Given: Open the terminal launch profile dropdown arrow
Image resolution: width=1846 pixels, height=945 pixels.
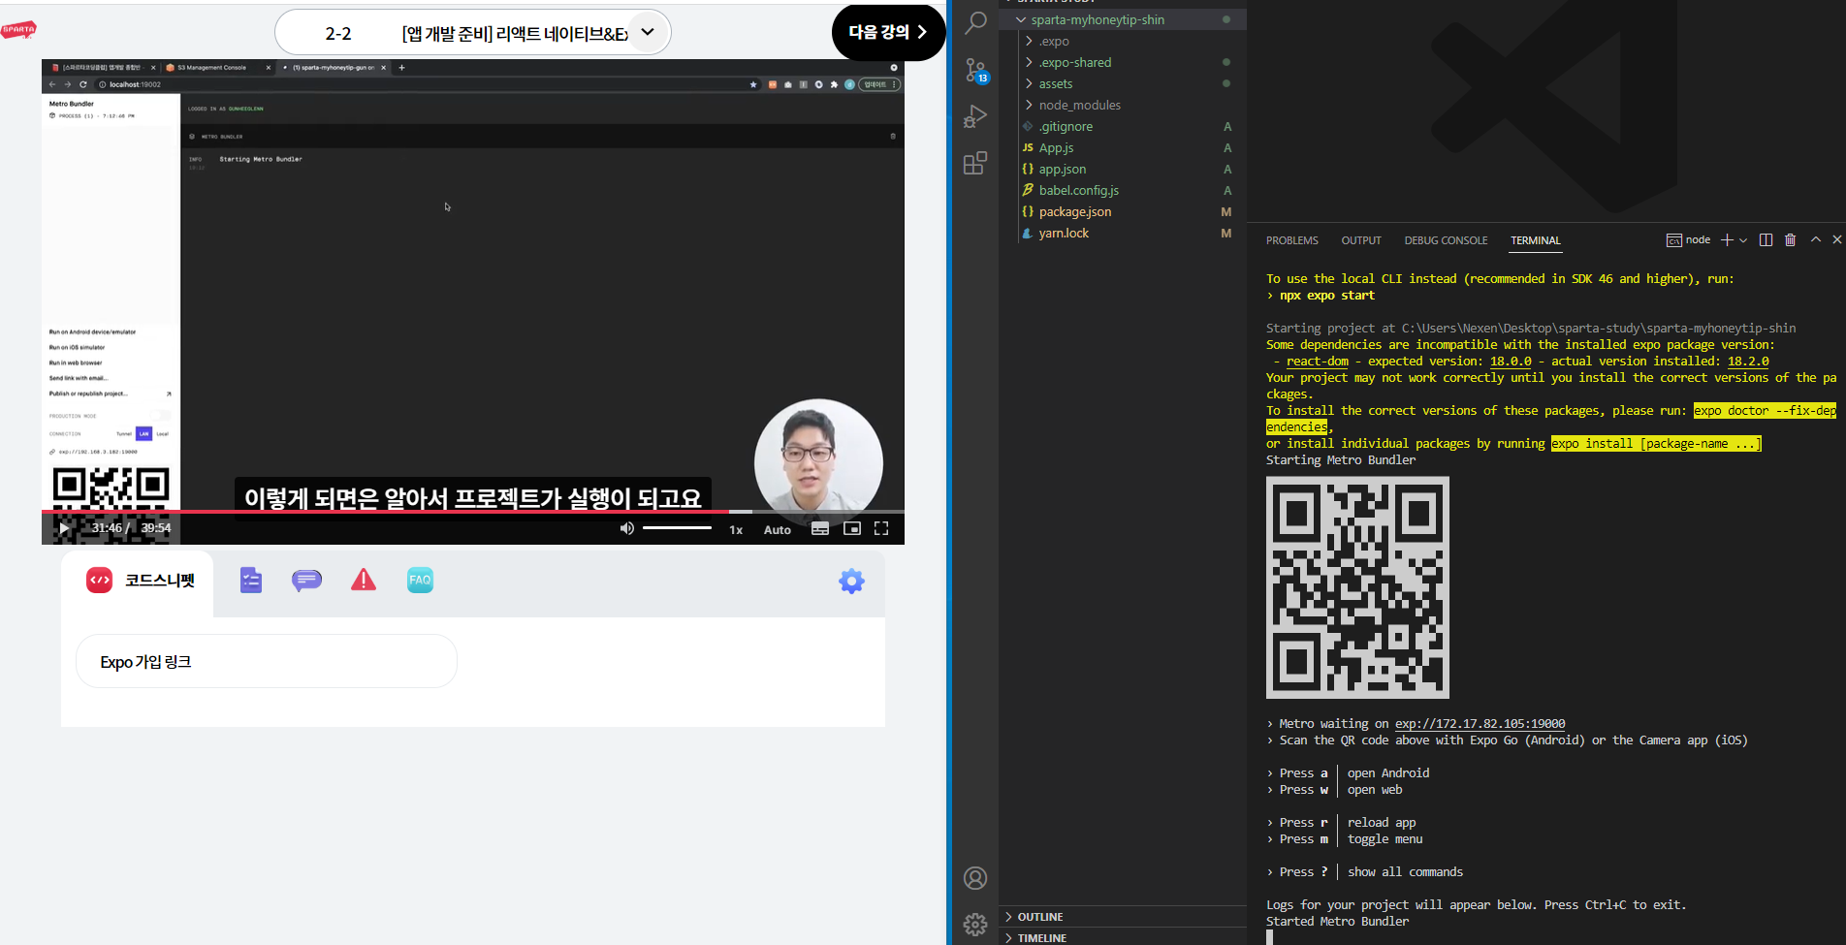Looking at the screenshot, I should [x=1743, y=240].
